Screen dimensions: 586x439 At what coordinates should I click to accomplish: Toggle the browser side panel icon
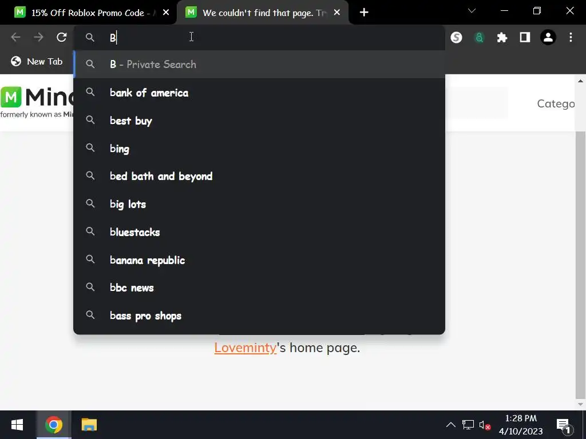(525, 37)
